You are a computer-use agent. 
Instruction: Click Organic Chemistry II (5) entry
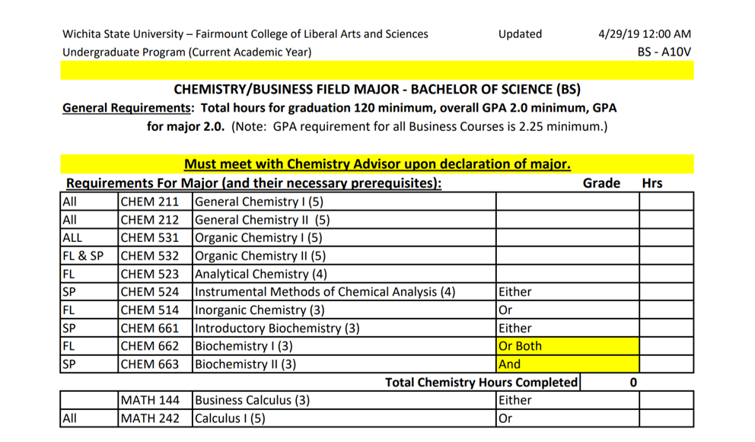260,256
